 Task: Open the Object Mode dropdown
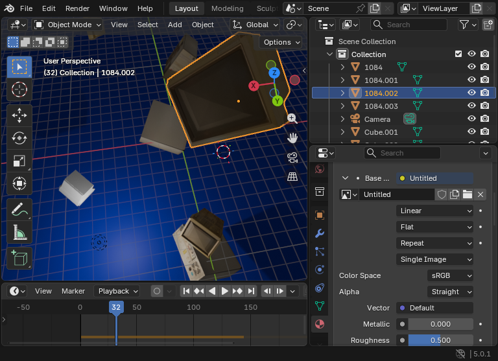click(x=68, y=25)
